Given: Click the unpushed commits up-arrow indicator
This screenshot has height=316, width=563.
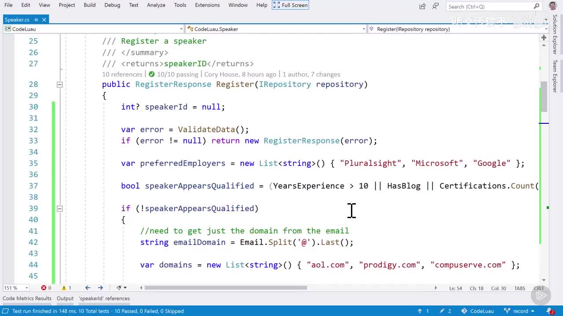Looking at the screenshot, I should pos(423,311).
